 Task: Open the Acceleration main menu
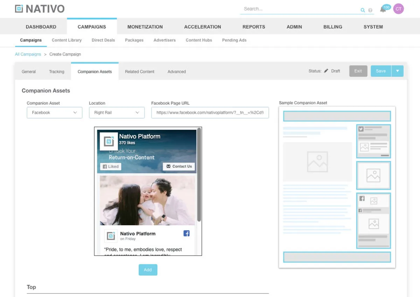[x=203, y=27]
